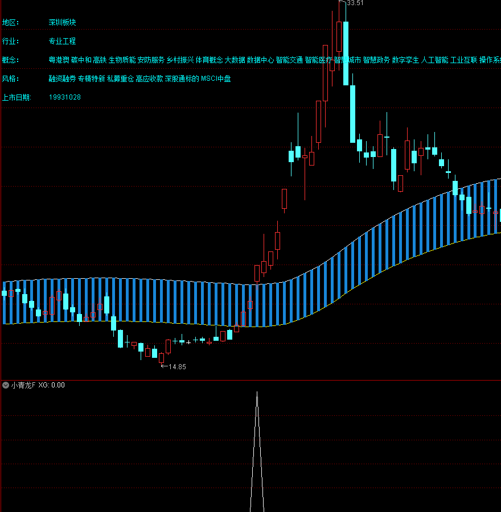This screenshot has height=512, width=501.
Task: Click the 人工智能 concept tag
Action: pos(435,60)
